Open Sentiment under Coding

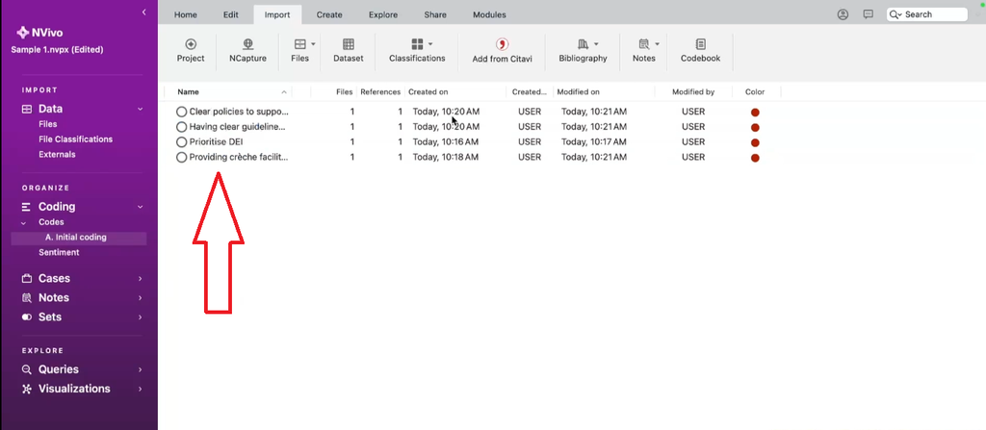59,253
